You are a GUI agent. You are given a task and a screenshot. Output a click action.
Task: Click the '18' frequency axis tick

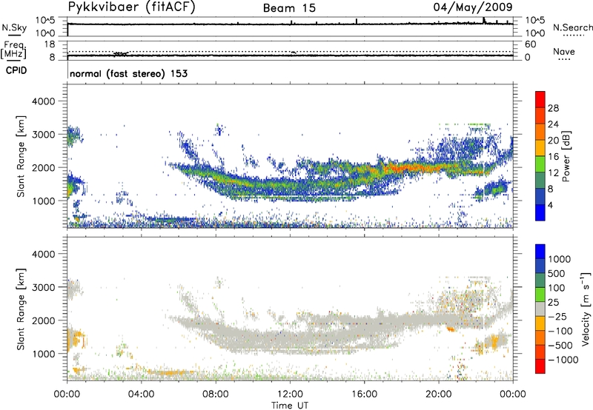[50, 44]
